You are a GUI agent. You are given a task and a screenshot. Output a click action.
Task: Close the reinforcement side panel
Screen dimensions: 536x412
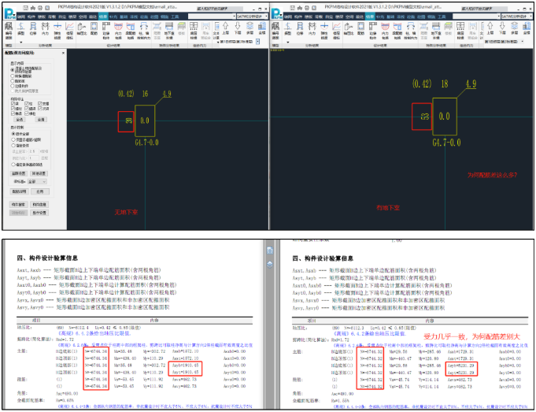63,53
